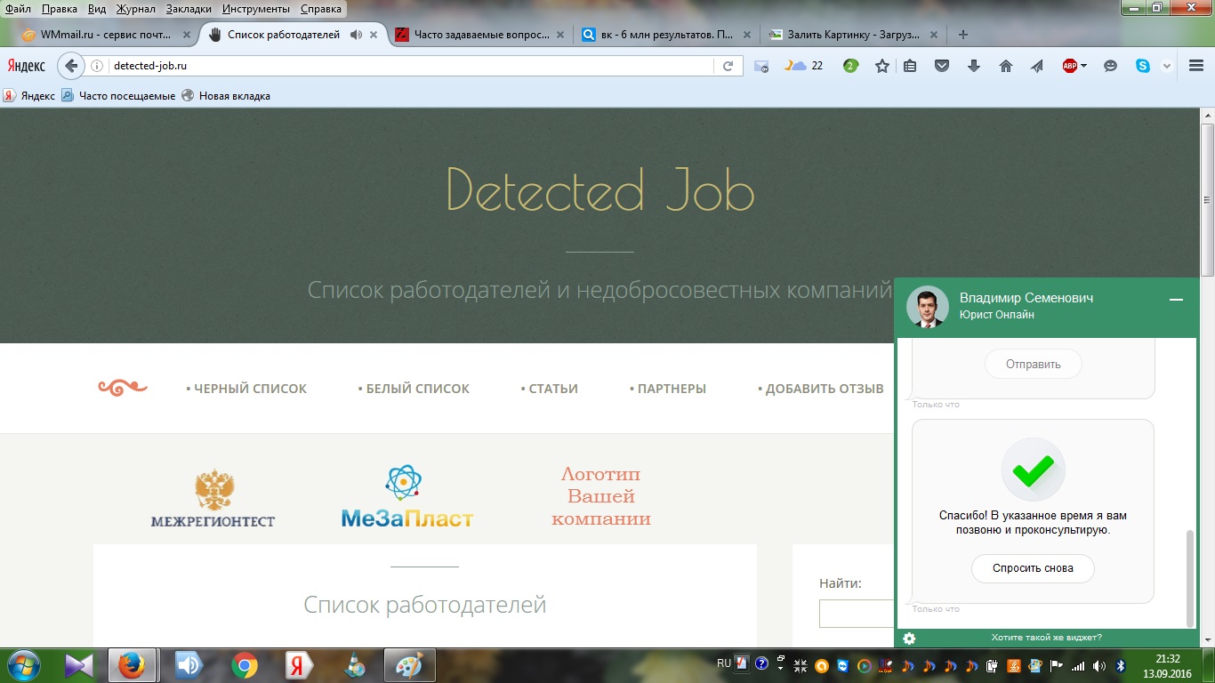Click the Skype toolbar icon
The image size is (1215, 683).
(1142, 66)
